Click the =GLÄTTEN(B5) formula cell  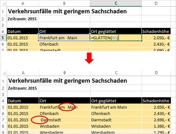coord(116,38)
